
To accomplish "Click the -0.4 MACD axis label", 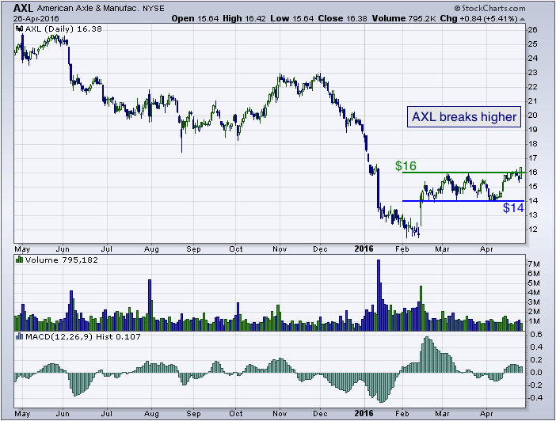I will click(535, 397).
